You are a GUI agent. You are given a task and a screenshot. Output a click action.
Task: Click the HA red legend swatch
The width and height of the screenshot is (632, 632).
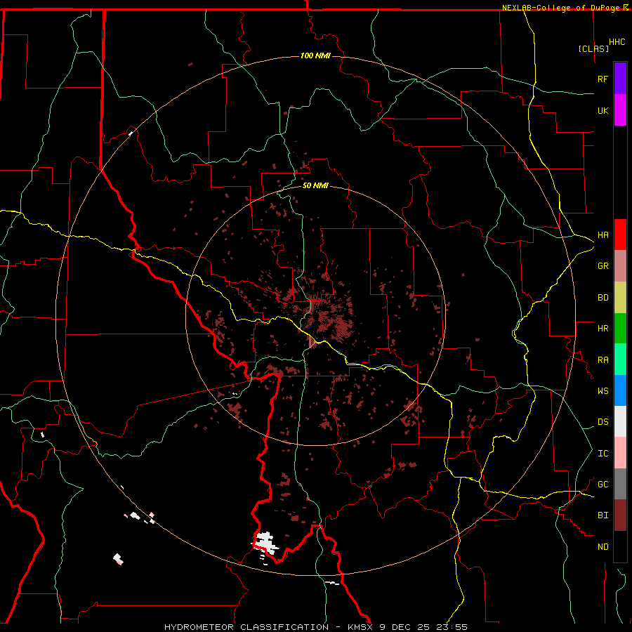[x=620, y=235]
